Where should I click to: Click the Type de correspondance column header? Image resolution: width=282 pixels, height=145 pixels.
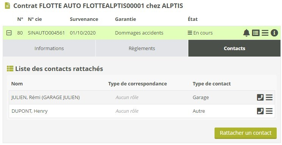pos(138,84)
